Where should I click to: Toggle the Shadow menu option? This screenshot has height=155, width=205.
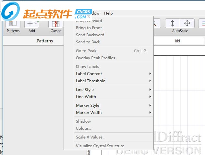[114, 121]
